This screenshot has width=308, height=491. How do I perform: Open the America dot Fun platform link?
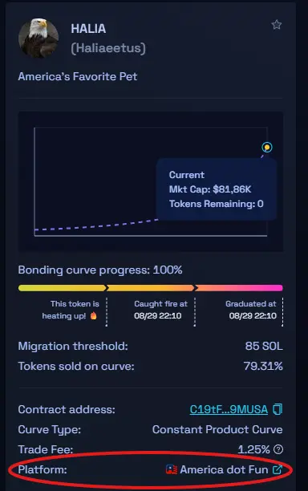(224, 469)
